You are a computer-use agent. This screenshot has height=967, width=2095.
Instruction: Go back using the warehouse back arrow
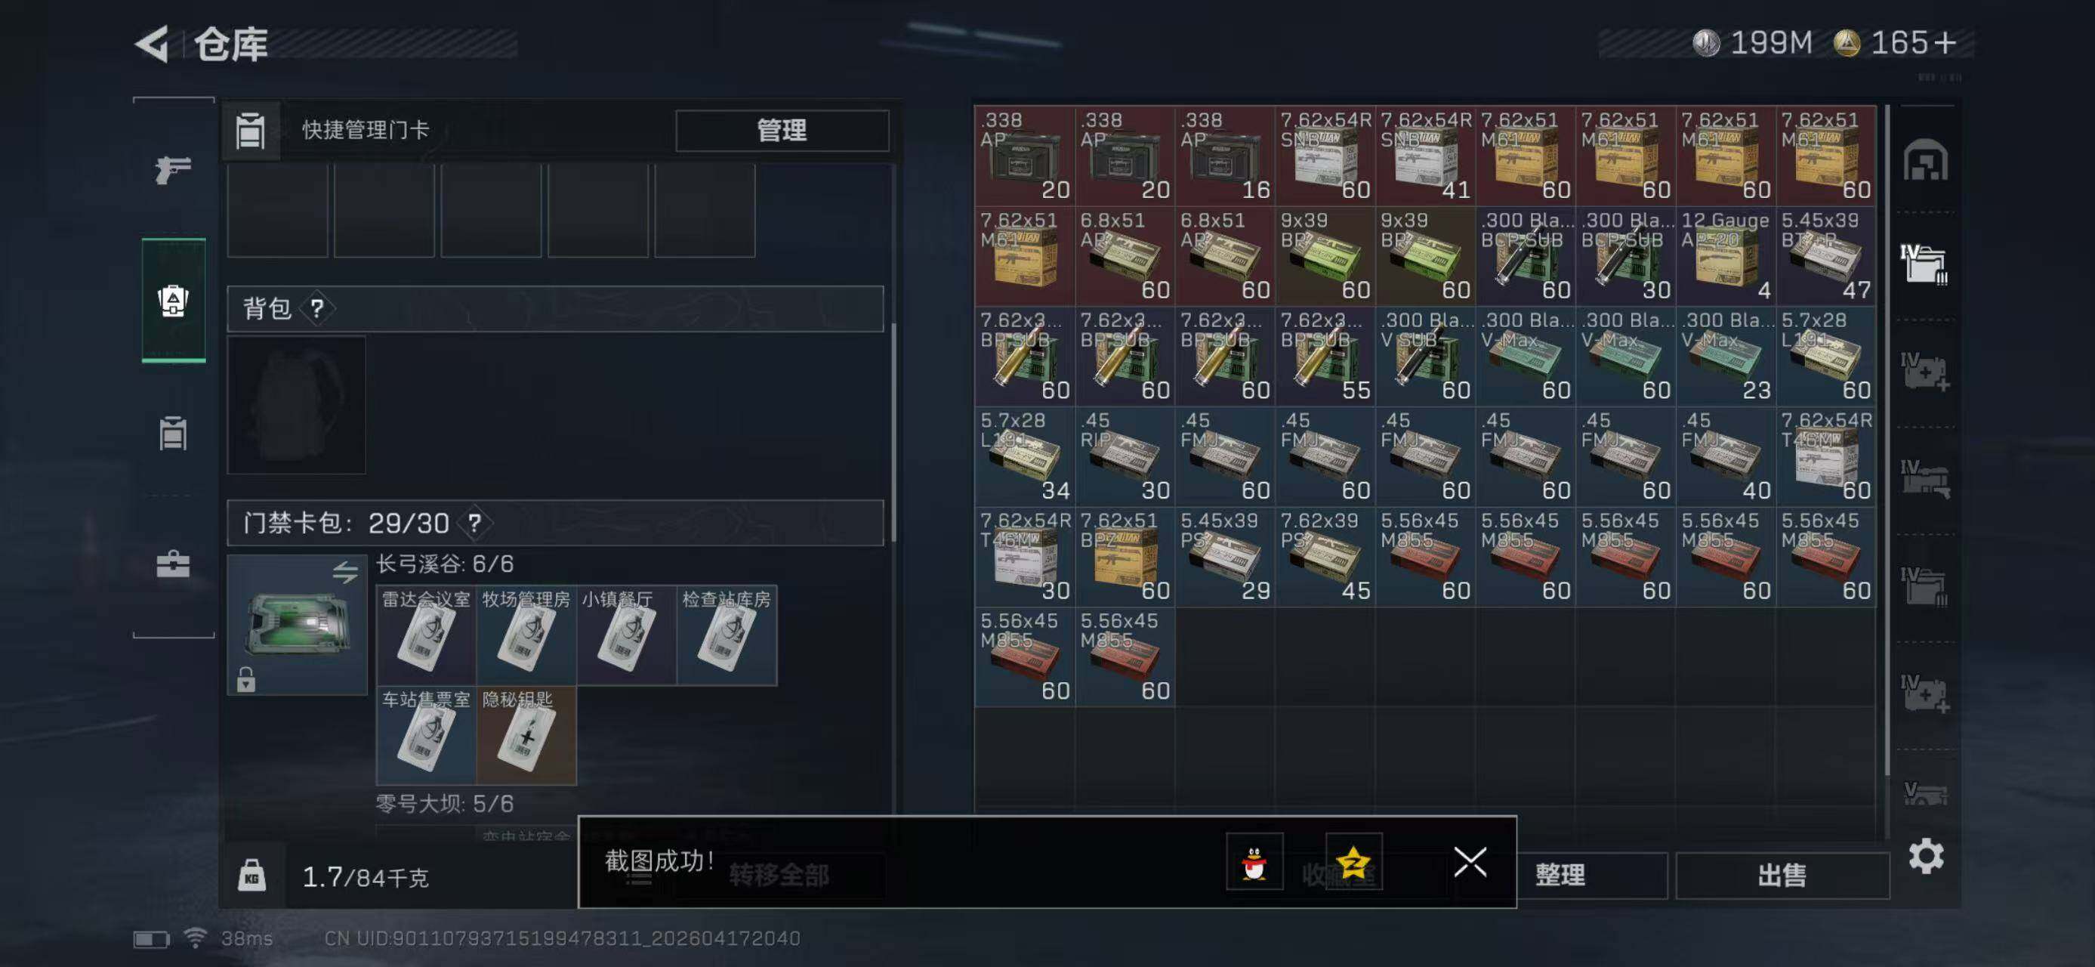coord(153,44)
